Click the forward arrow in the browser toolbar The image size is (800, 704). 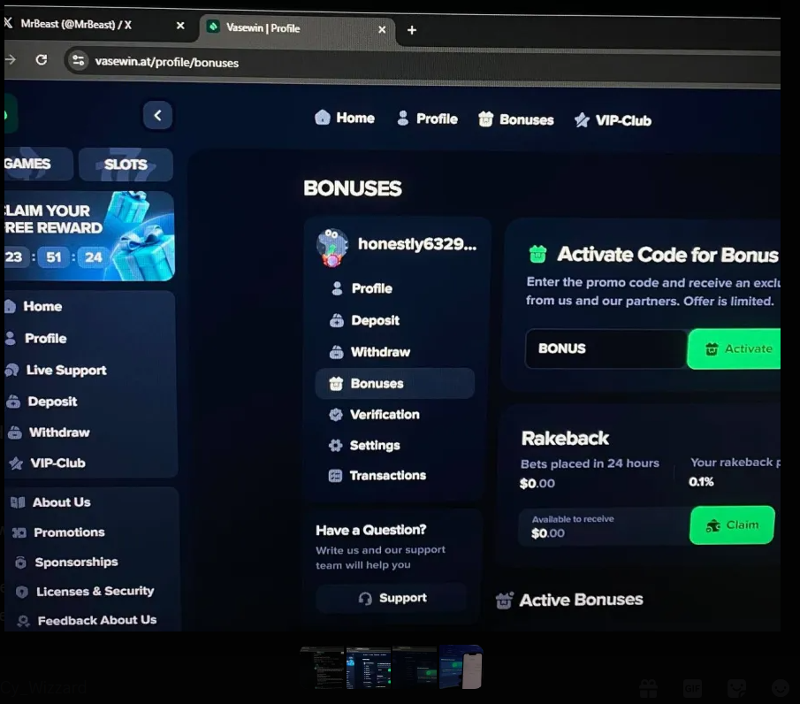[10, 60]
